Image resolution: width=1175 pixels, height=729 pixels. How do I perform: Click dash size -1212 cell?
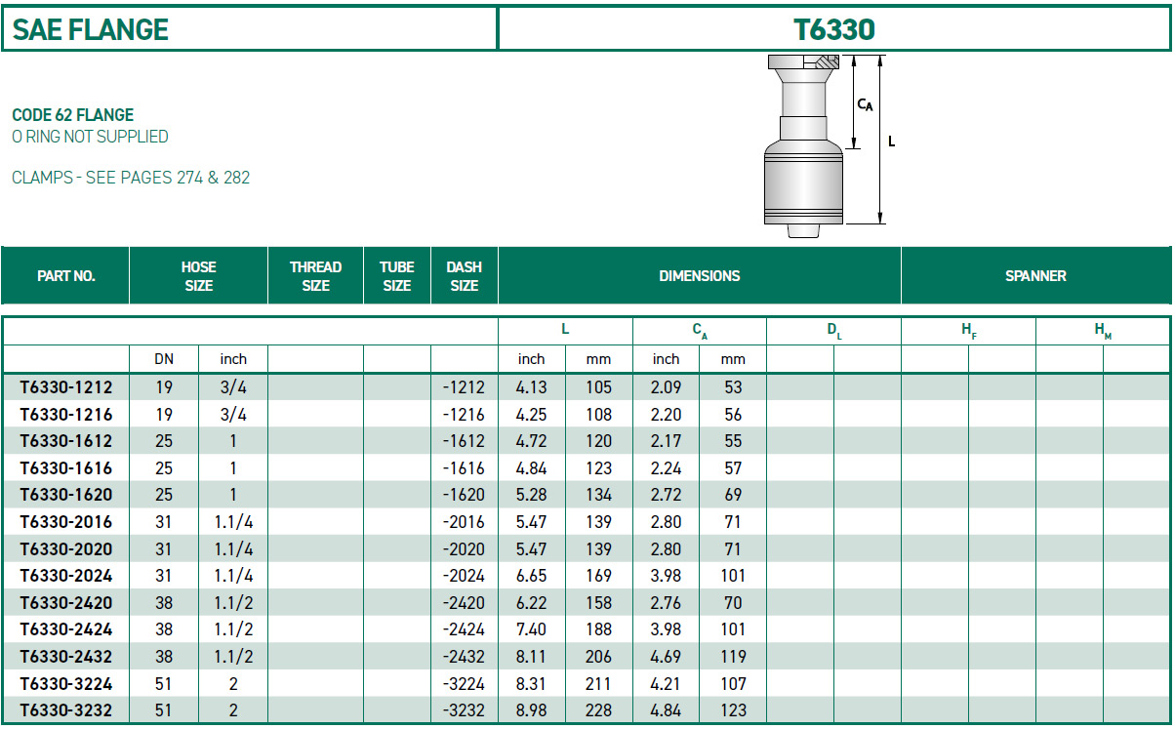pos(464,387)
